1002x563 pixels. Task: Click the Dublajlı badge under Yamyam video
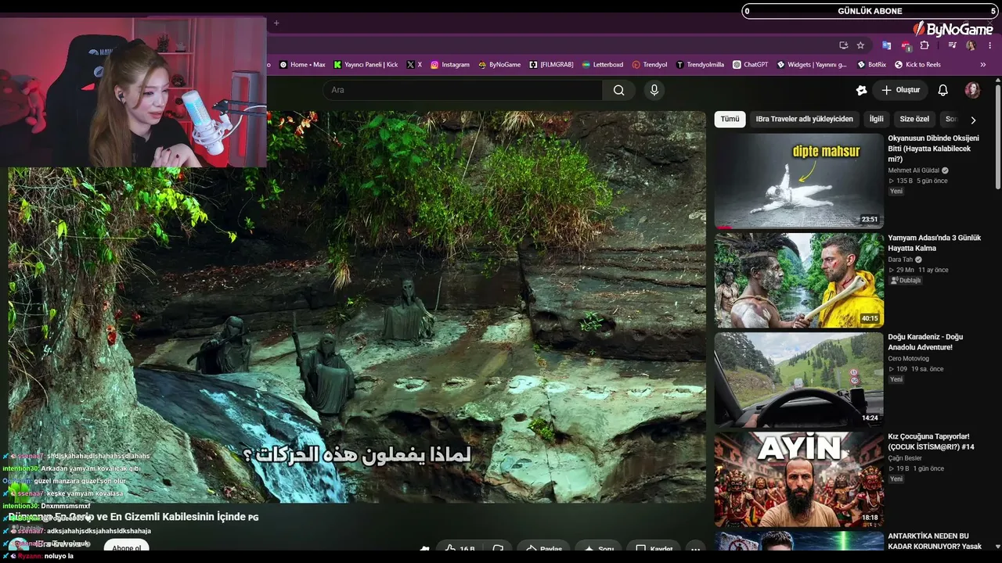pyautogui.click(x=906, y=280)
